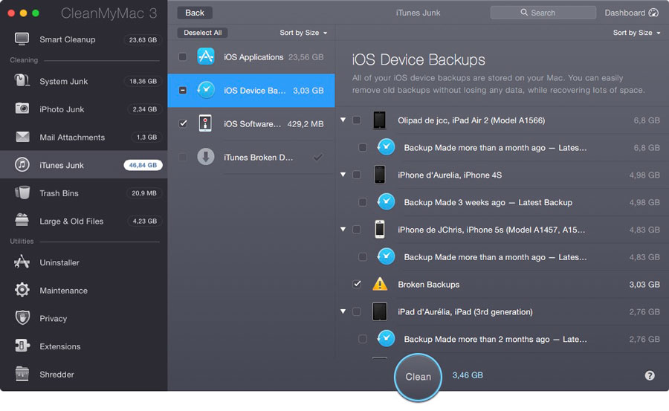Image resolution: width=669 pixels, height=411 pixels.
Task: Open help with the question mark icon
Action: (x=650, y=375)
